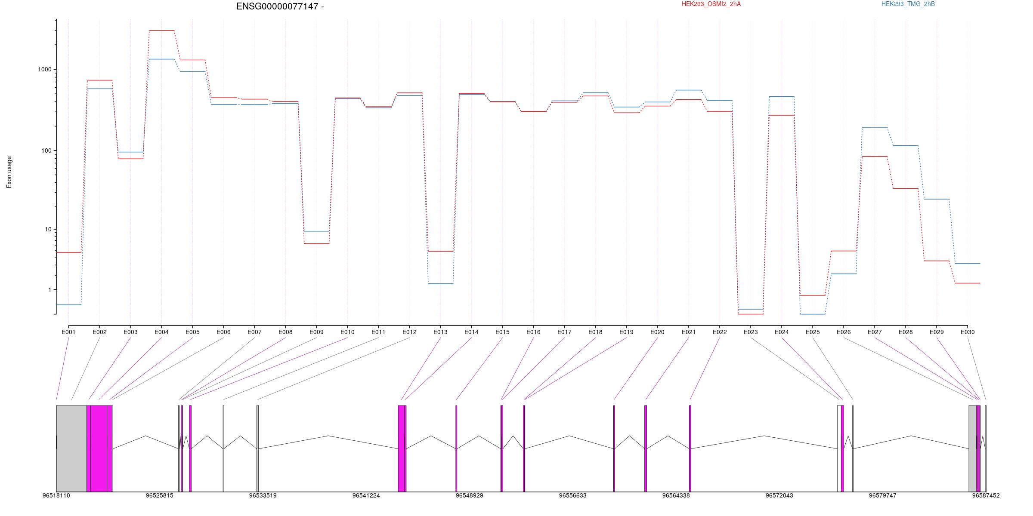Click the E023 exon label

coord(751,332)
